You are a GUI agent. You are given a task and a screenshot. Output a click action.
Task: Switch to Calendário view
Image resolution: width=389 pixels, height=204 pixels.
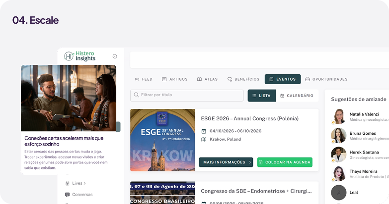[297, 96]
